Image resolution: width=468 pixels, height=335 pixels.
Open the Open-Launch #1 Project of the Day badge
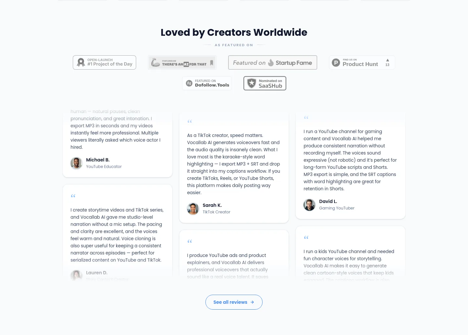click(x=104, y=62)
